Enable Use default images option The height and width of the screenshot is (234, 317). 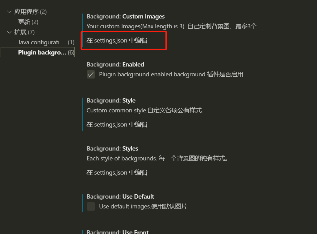point(91,206)
